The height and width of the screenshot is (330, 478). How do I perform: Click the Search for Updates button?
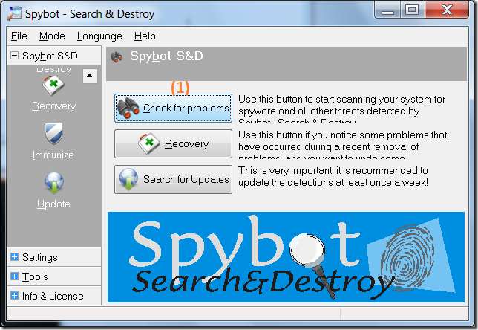173,180
